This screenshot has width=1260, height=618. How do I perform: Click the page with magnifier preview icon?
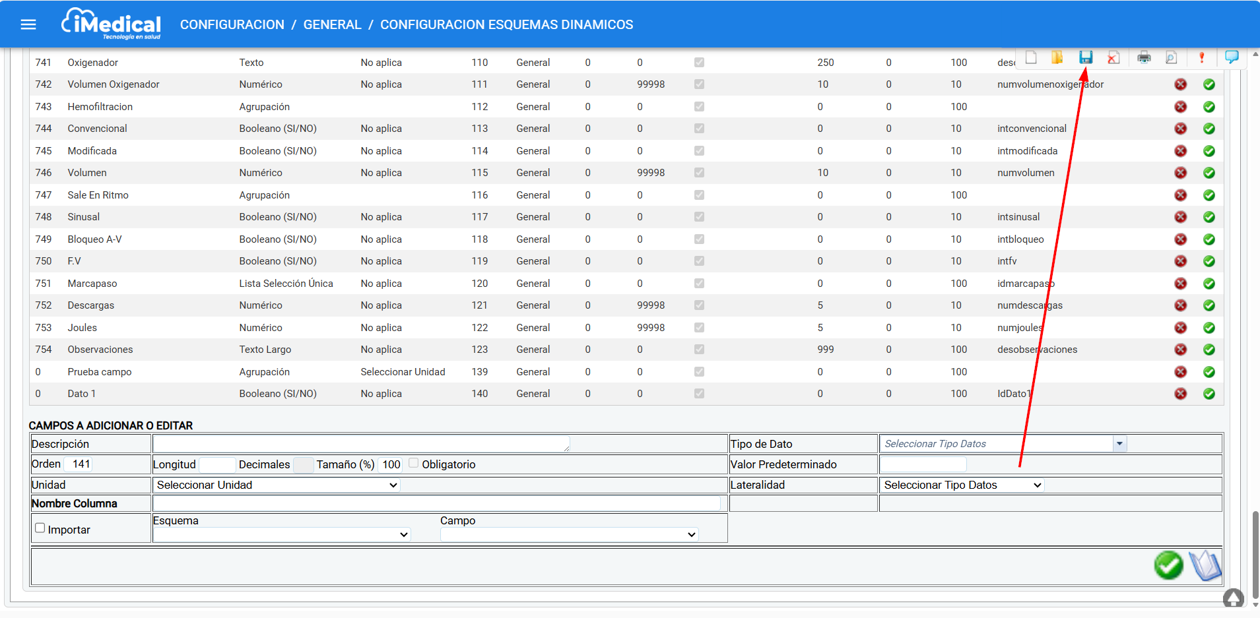coord(1171,58)
